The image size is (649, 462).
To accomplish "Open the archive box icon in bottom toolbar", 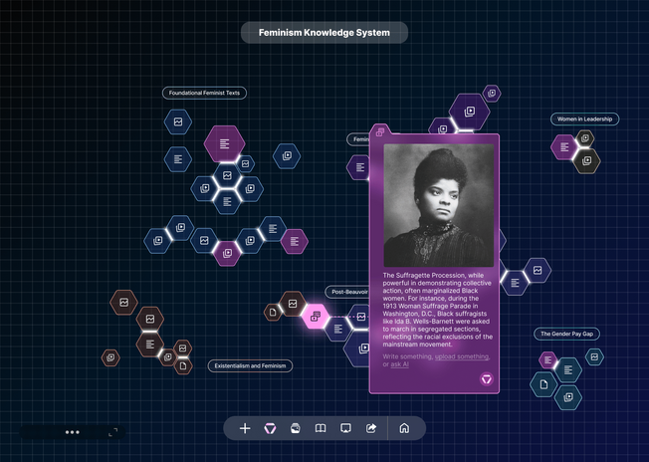I will (295, 428).
